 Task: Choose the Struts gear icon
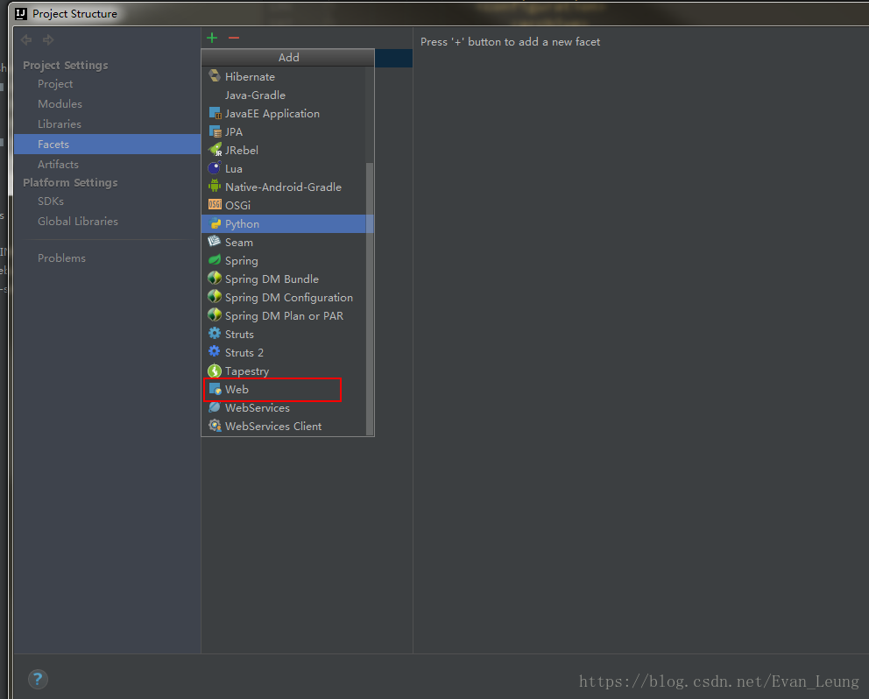point(215,334)
